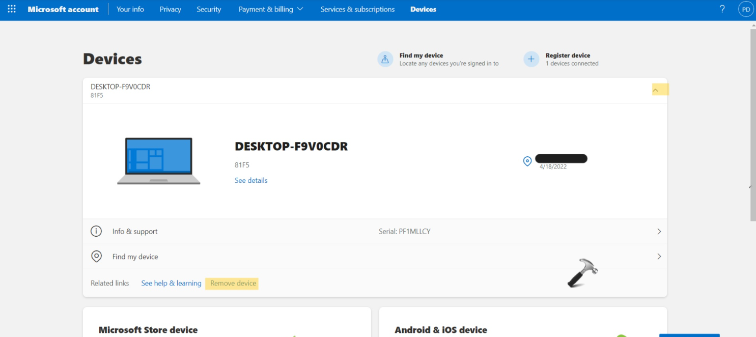Expand the Info & support row arrow
This screenshot has height=337, width=756.
pyautogui.click(x=659, y=232)
